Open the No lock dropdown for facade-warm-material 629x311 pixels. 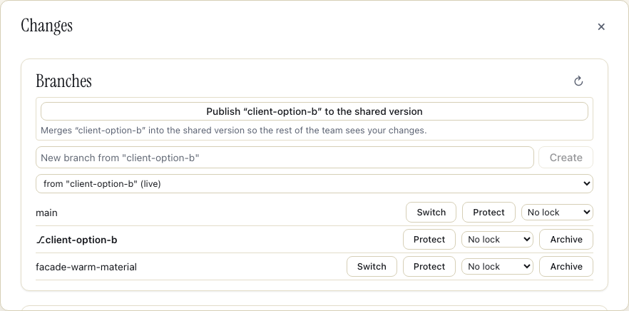point(497,267)
